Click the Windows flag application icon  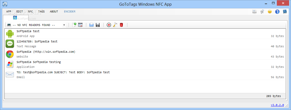coord(10,64)
